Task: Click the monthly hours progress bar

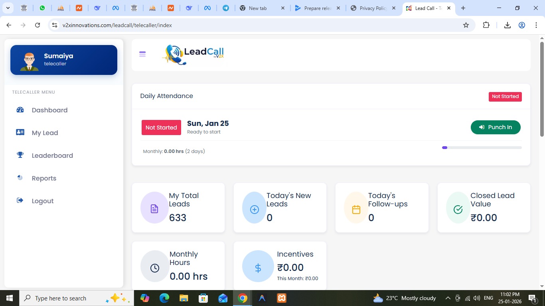Action: (x=482, y=148)
